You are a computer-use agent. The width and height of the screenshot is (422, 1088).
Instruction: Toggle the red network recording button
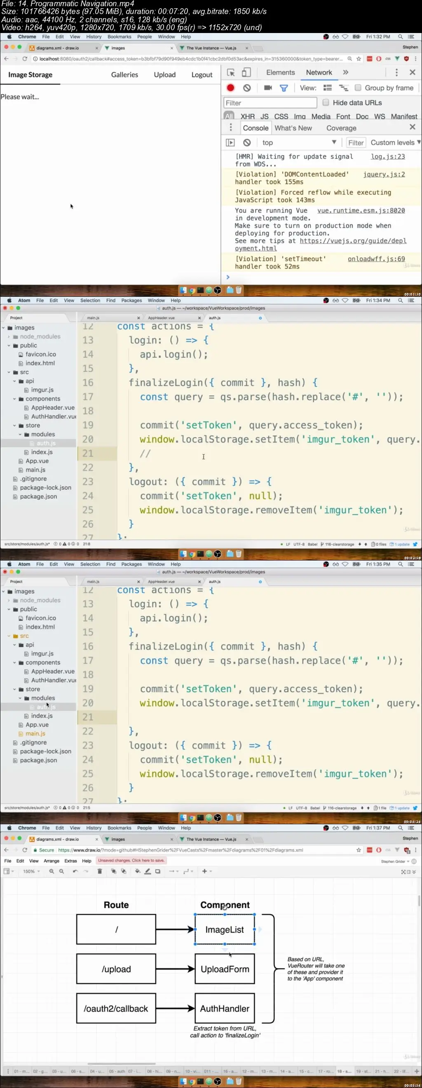pos(231,88)
